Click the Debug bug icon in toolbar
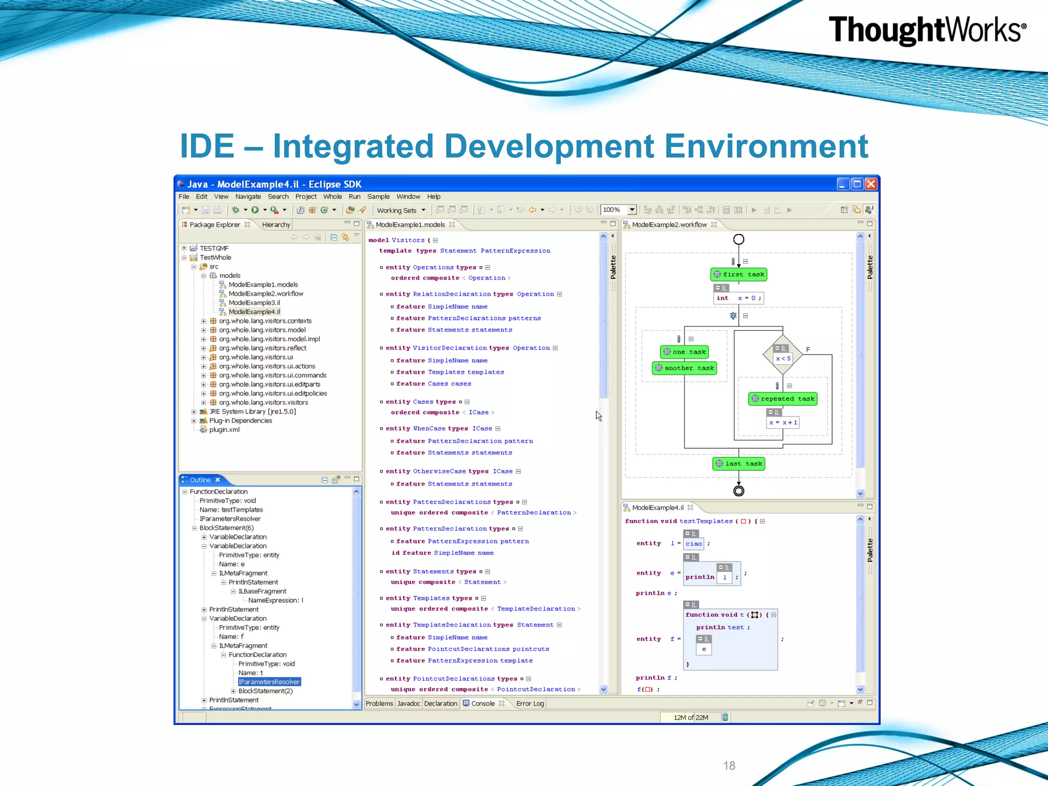 point(235,210)
